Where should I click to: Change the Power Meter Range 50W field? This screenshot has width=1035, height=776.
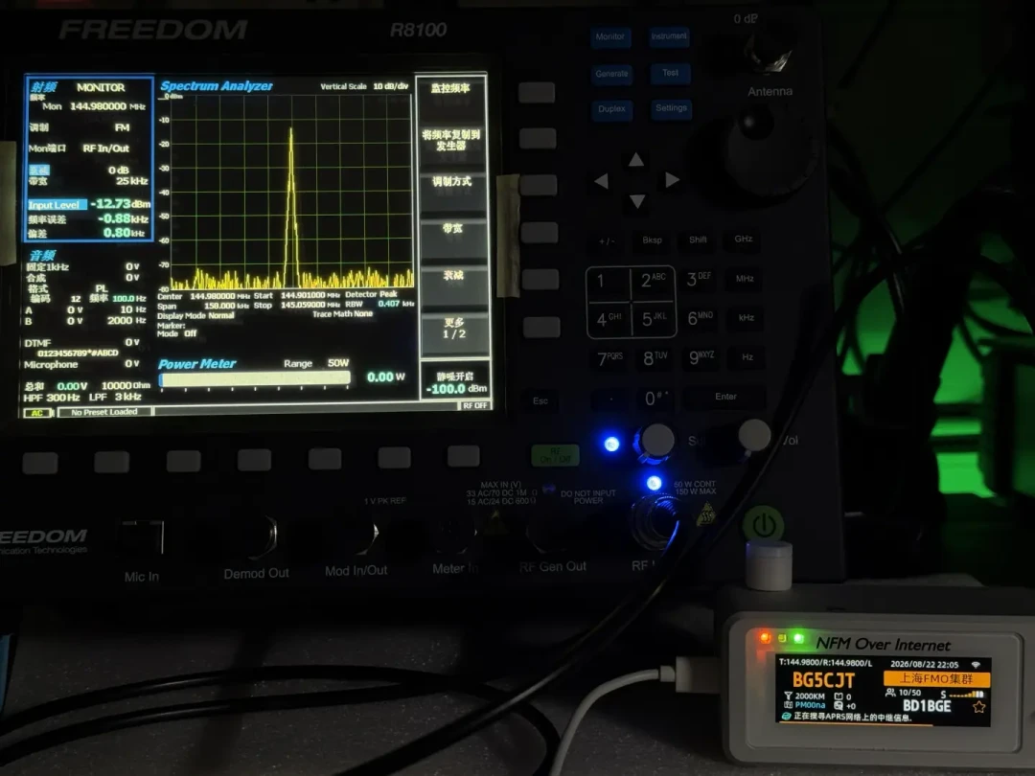coord(316,364)
